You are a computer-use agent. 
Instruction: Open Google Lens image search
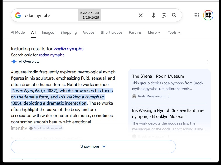coord(164,15)
